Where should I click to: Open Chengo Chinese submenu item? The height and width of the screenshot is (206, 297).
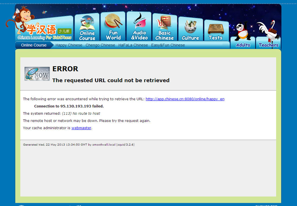[100, 45]
